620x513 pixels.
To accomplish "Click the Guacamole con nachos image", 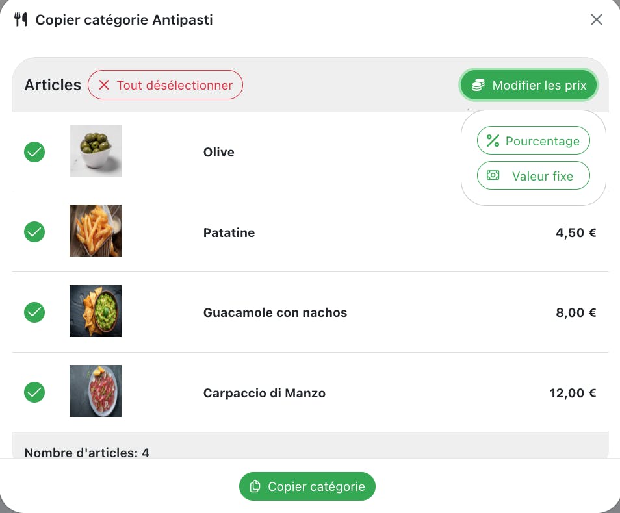I will tap(96, 311).
